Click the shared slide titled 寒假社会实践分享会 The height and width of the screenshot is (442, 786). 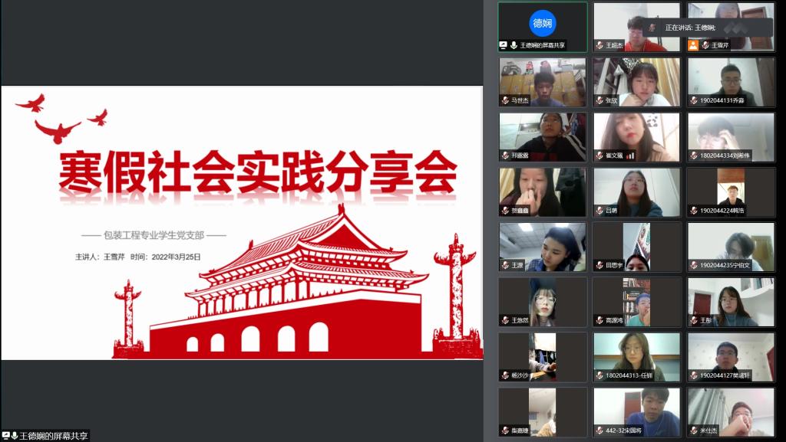(x=242, y=222)
